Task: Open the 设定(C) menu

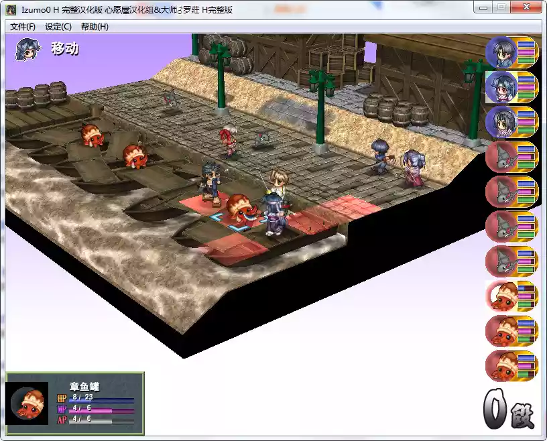Action: [58, 27]
